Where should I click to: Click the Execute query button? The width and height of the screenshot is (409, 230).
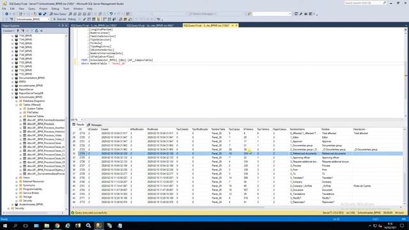pos(59,19)
